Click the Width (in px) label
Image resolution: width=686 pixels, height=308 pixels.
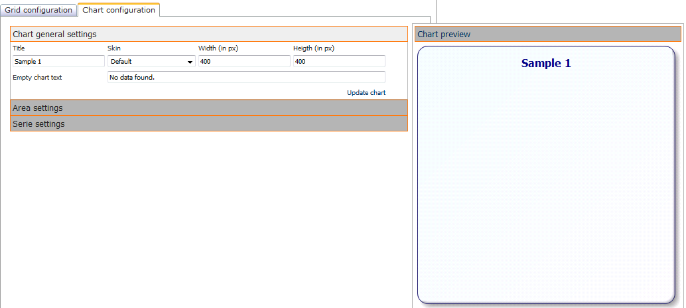coord(218,48)
